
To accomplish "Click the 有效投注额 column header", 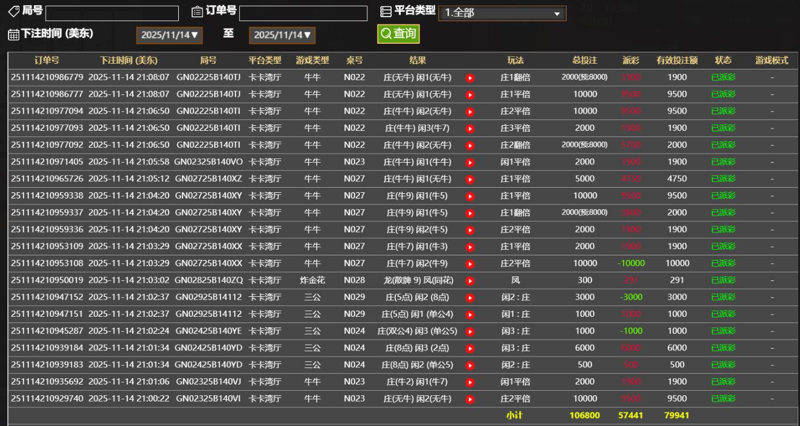I will pyautogui.click(x=677, y=60).
